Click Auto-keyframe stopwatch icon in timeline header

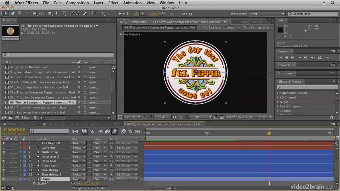(x=130, y=131)
